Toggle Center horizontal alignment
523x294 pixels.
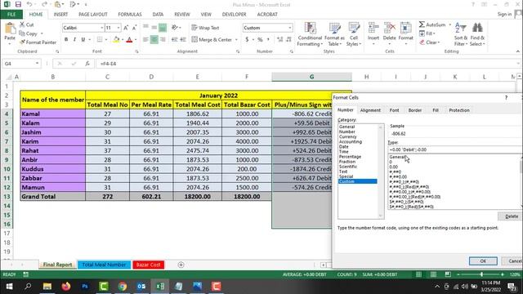pos(154,39)
